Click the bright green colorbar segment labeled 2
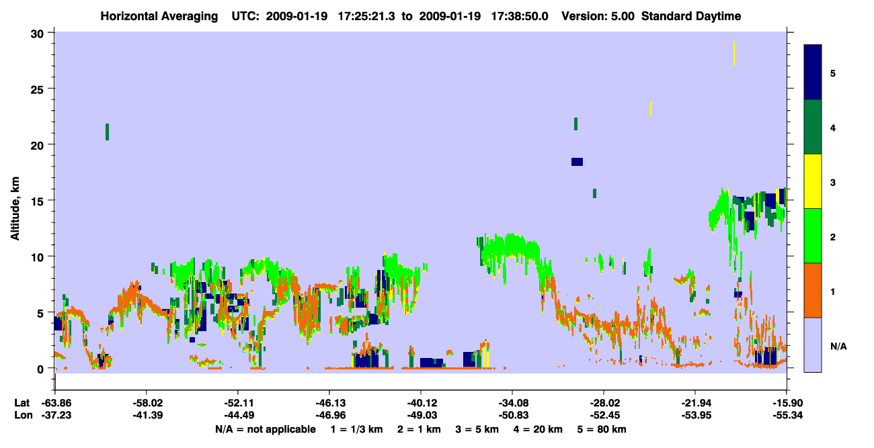 coord(813,236)
